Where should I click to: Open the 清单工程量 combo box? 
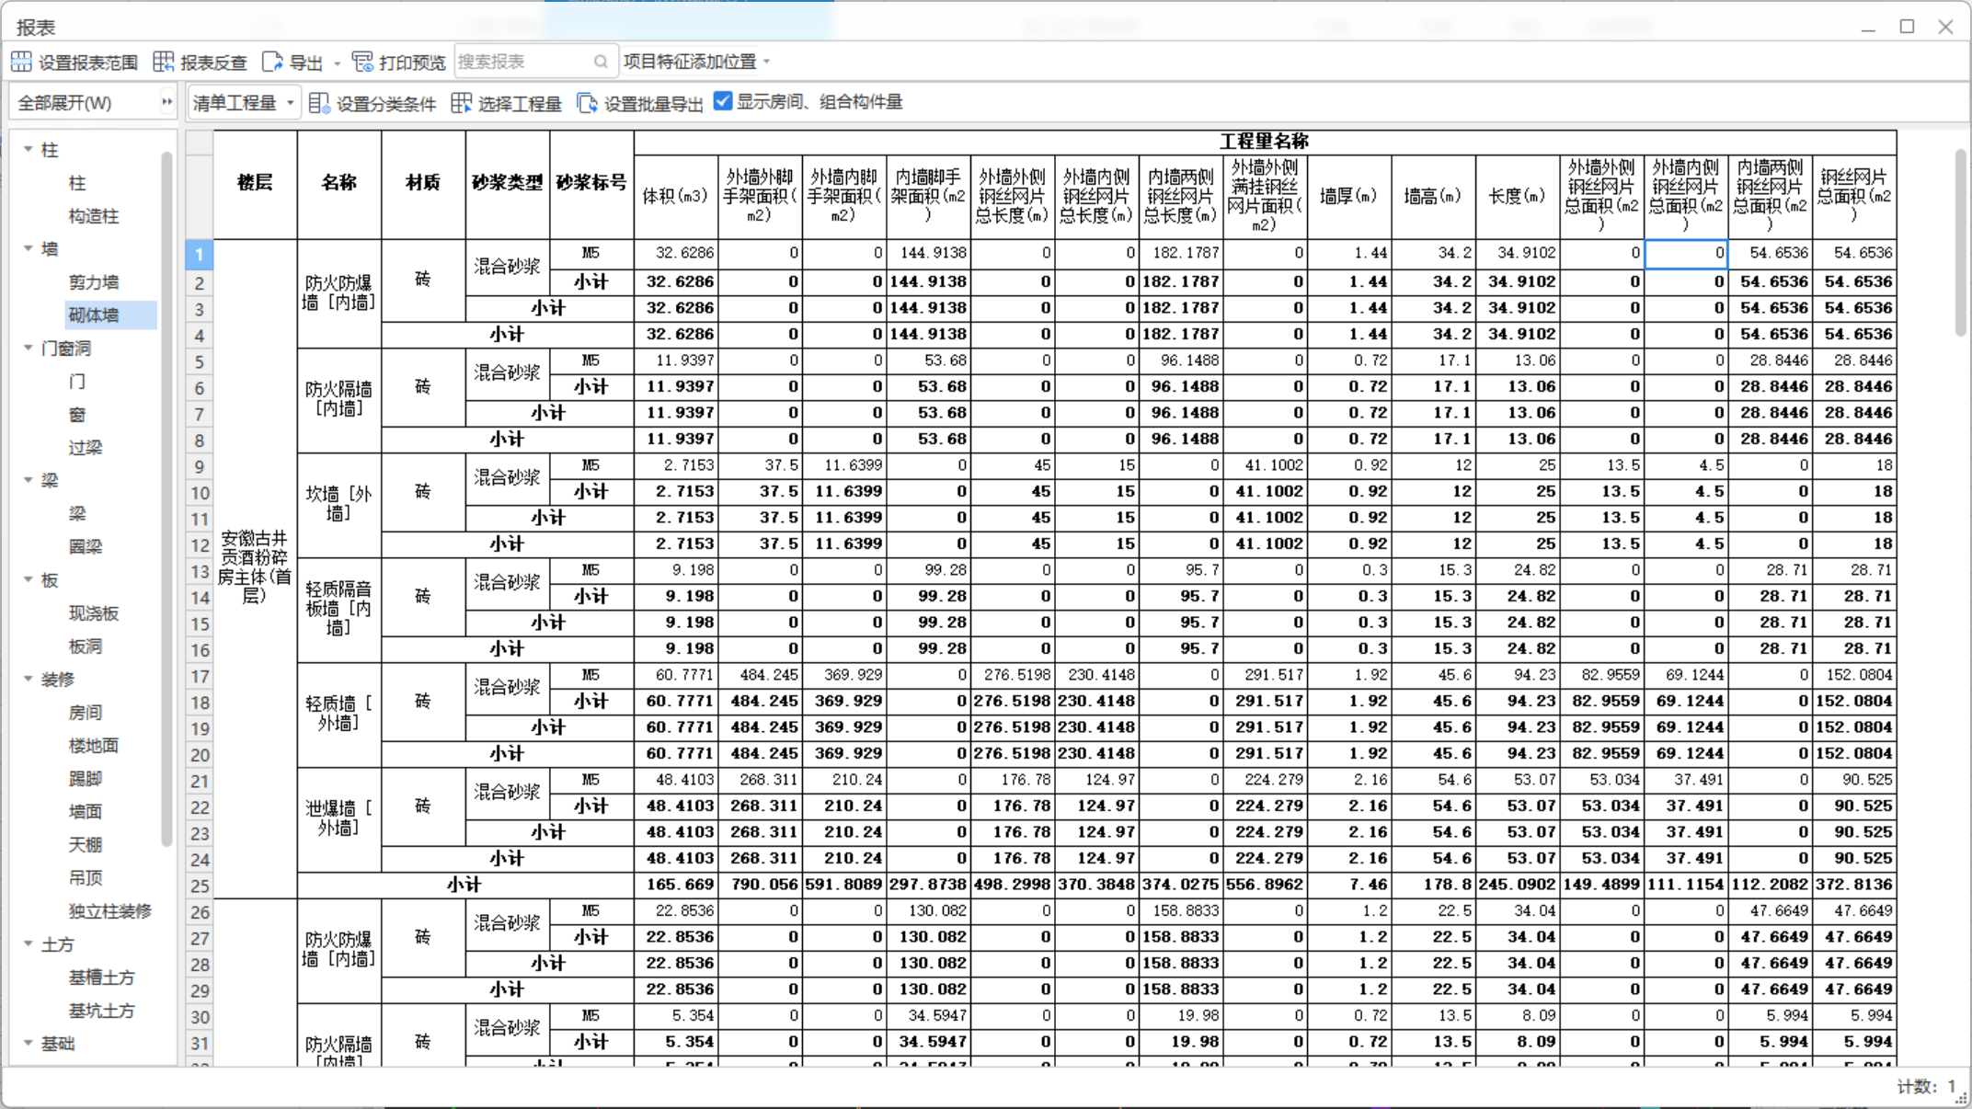(244, 103)
